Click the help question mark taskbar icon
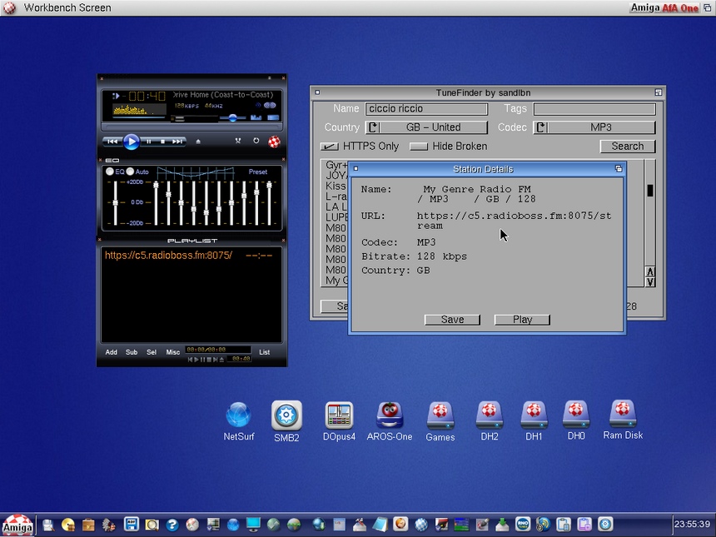Viewport: 716px width, 537px height. [x=172, y=525]
